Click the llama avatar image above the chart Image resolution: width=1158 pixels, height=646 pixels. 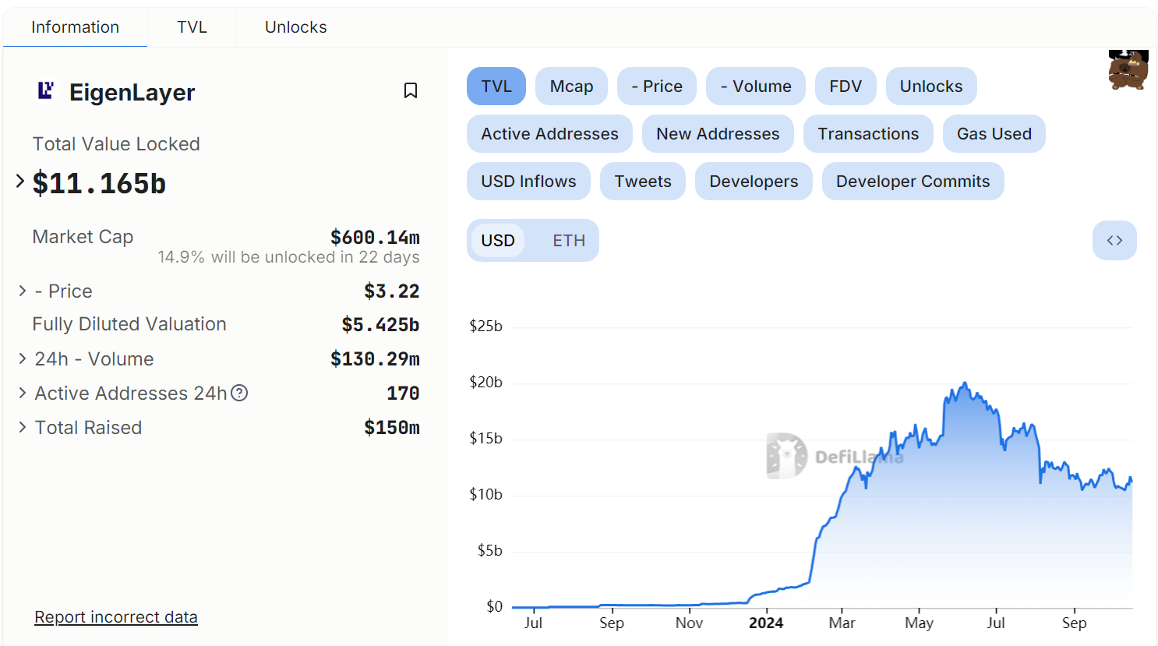pos(1128,70)
